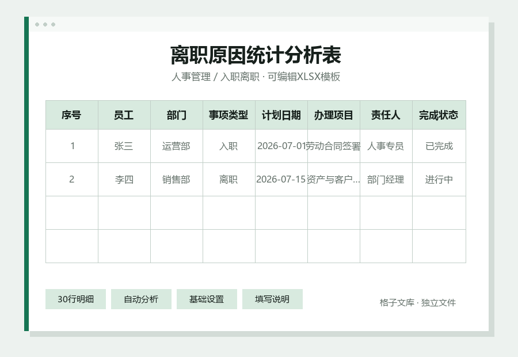Click the sequence number 1 cell
This screenshot has height=357, width=518.
coord(72,146)
